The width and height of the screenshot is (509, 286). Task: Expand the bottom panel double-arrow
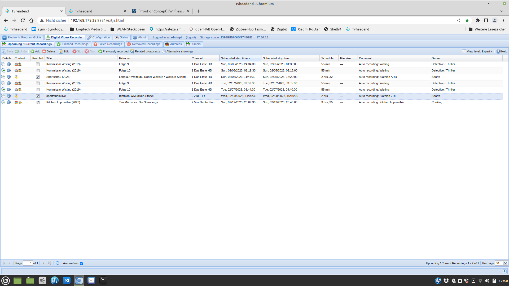pos(504,271)
